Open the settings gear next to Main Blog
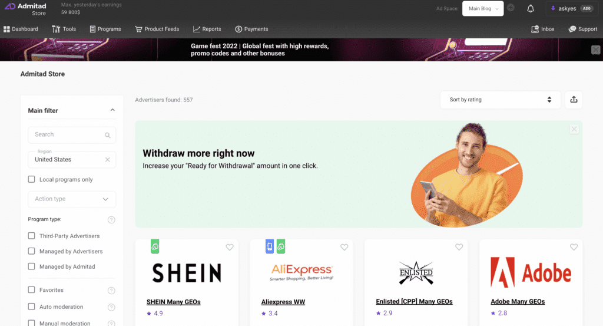603x326 pixels. click(511, 8)
